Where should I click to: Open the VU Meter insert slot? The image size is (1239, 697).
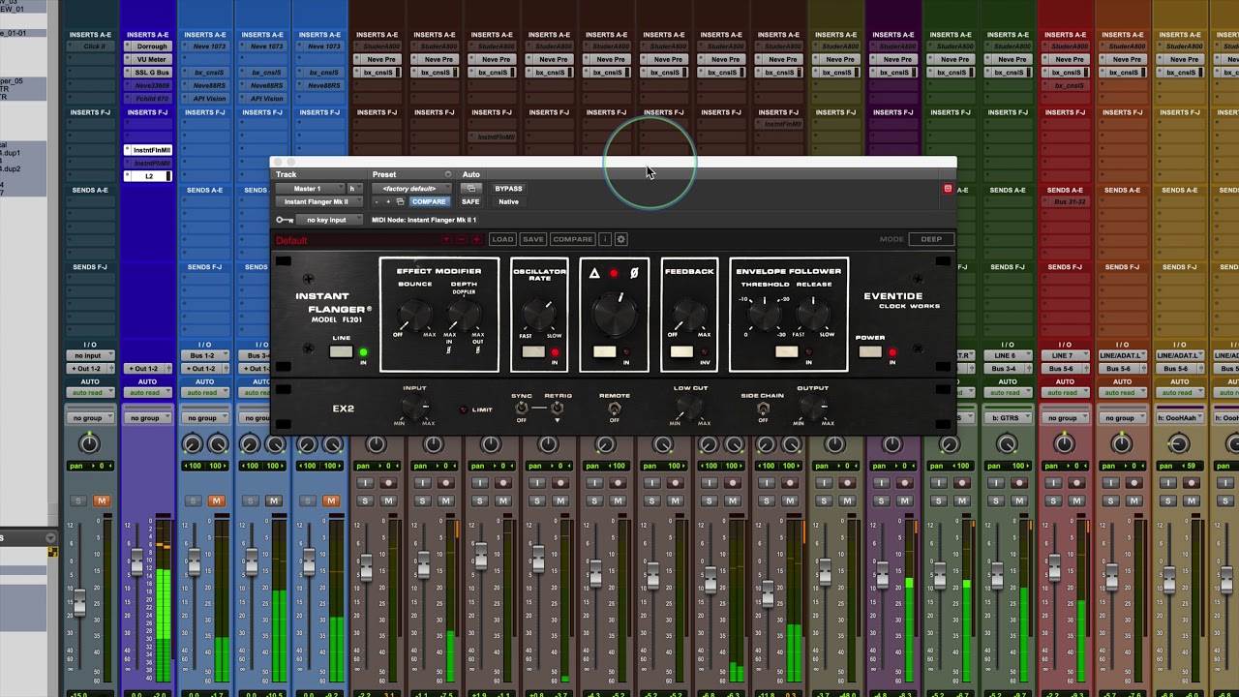click(x=147, y=59)
